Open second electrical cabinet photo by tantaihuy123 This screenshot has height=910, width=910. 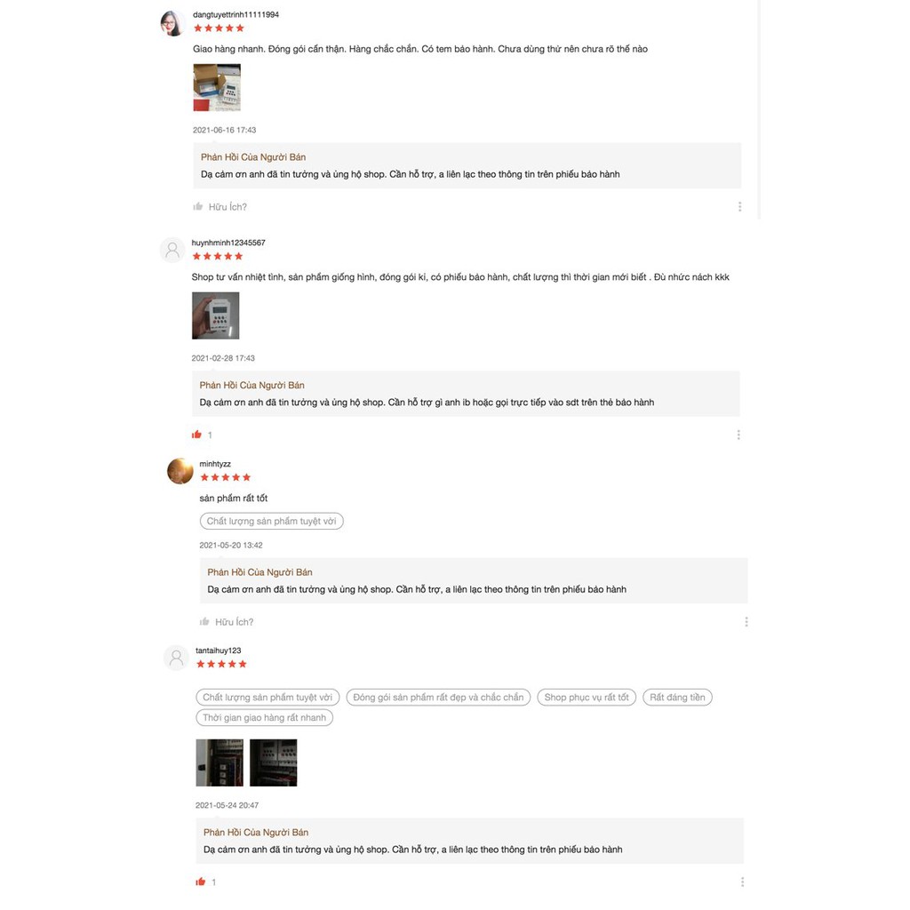click(x=274, y=762)
